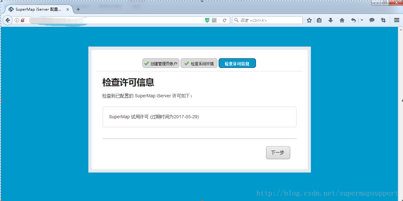
Task: Click the search magnifier icon
Action: pyautogui.click(x=236, y=20)
